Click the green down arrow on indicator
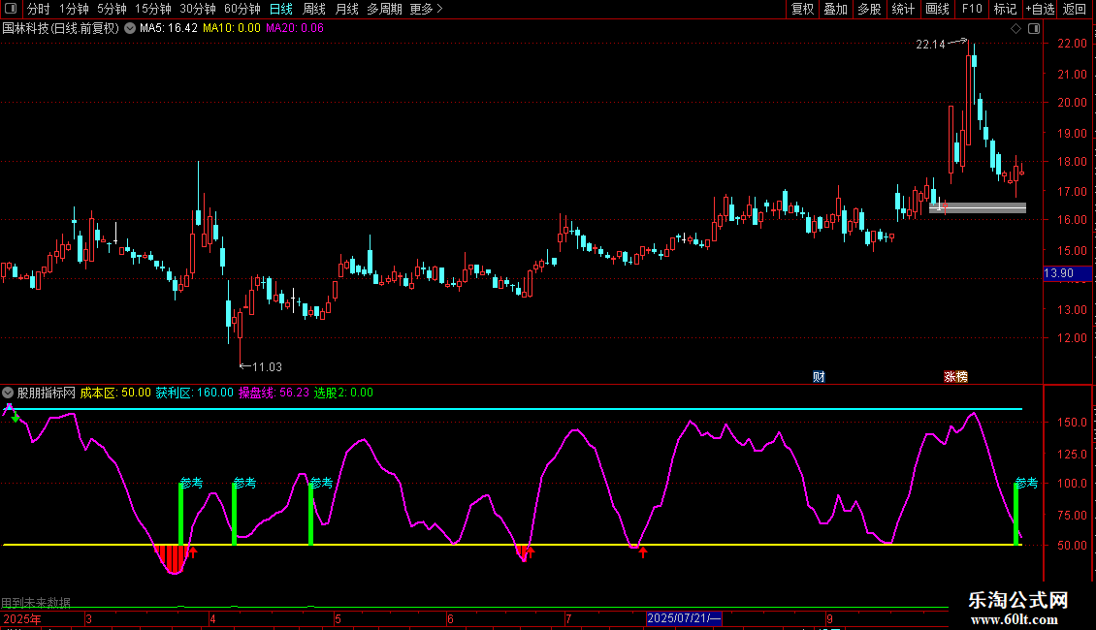1096x630 pixels. [16, 417]
